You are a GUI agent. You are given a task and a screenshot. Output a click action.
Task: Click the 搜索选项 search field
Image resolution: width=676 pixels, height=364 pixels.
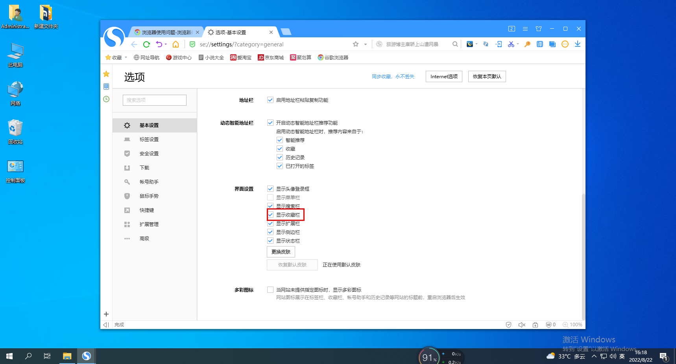point(155,100)
